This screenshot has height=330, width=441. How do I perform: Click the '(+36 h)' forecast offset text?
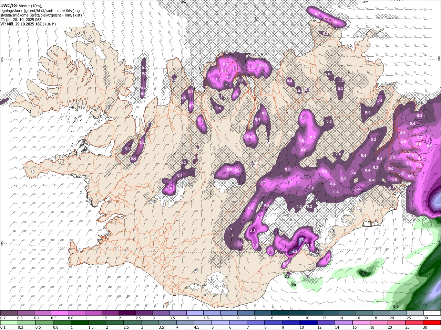click(49, 24)
